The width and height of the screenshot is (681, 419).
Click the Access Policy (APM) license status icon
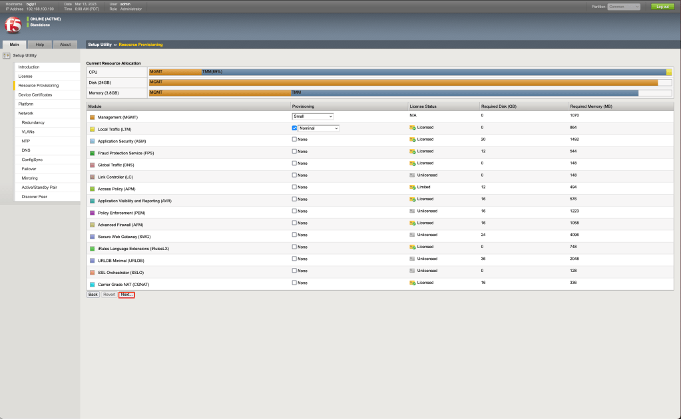click(413, 187)
